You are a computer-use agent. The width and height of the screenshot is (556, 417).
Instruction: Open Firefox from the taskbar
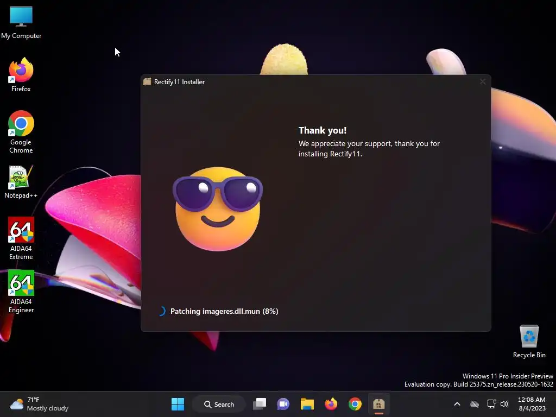(x=331, y=404)
